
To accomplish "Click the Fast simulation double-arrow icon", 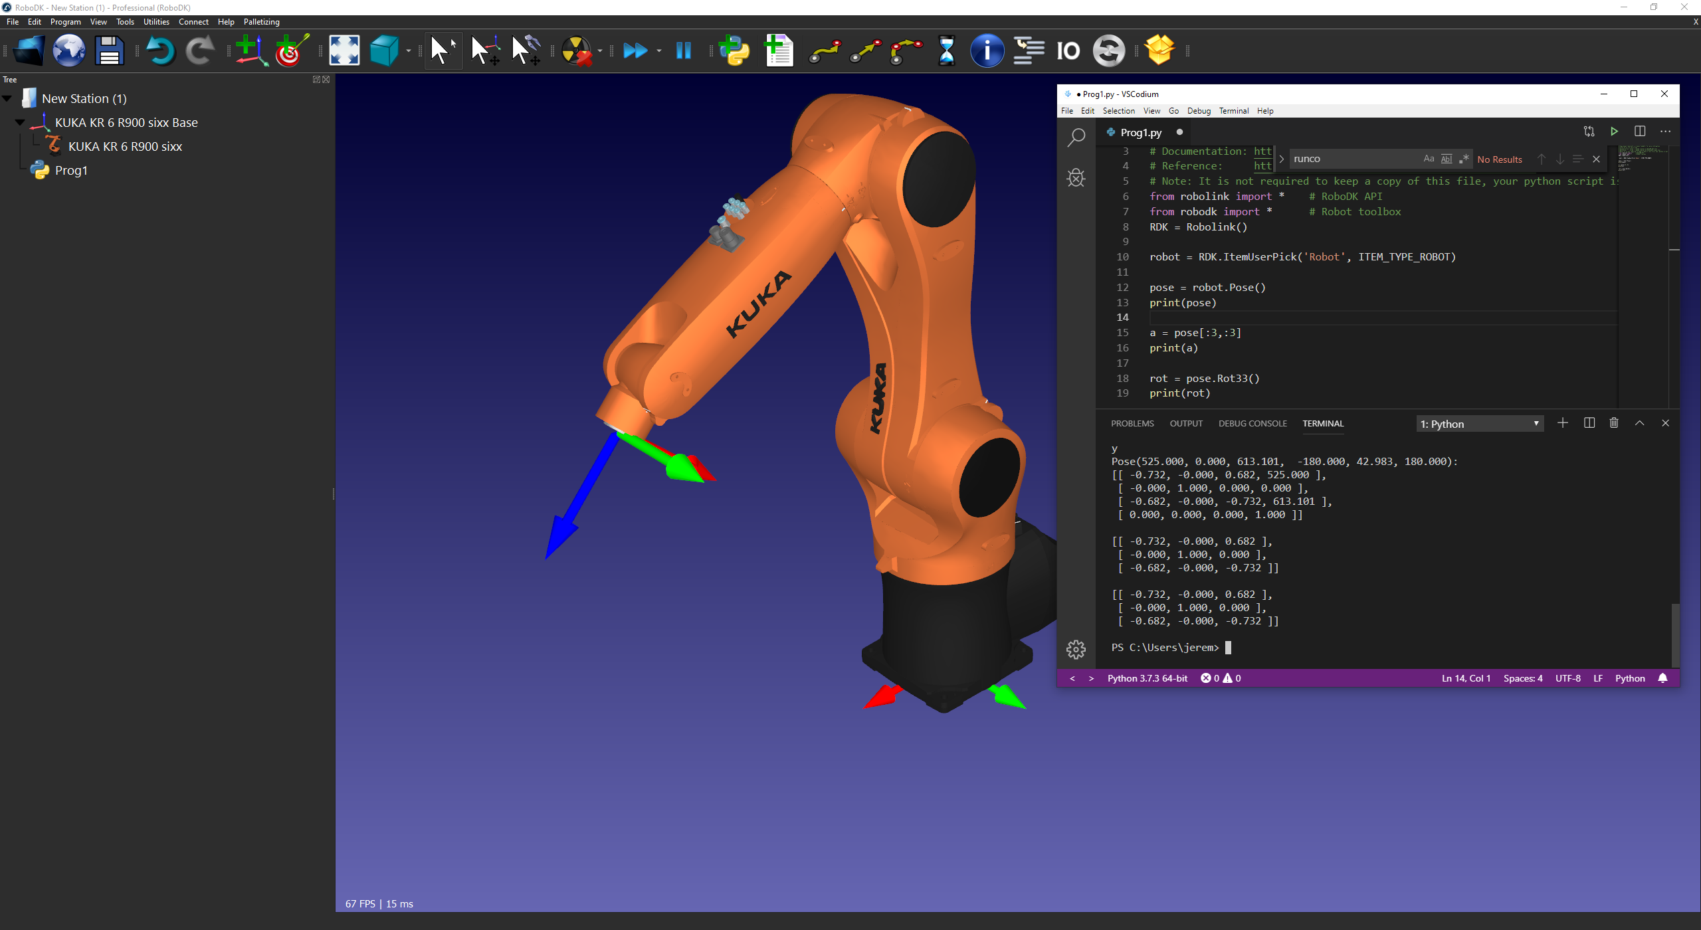I will point(635,50).
